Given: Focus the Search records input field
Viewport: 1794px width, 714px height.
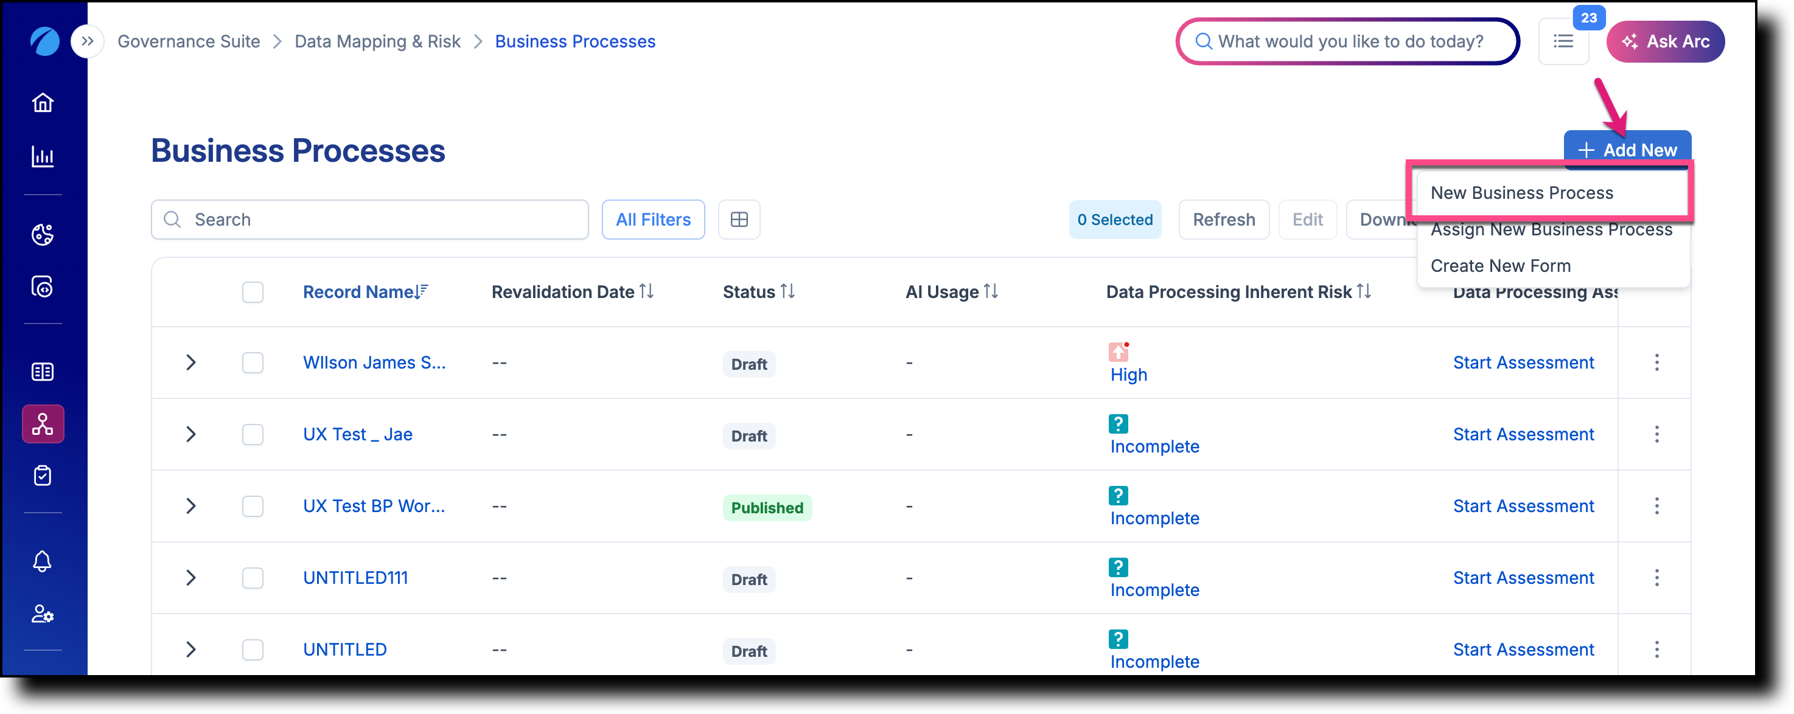Looking at the screenshot, I should click(370, 220).
